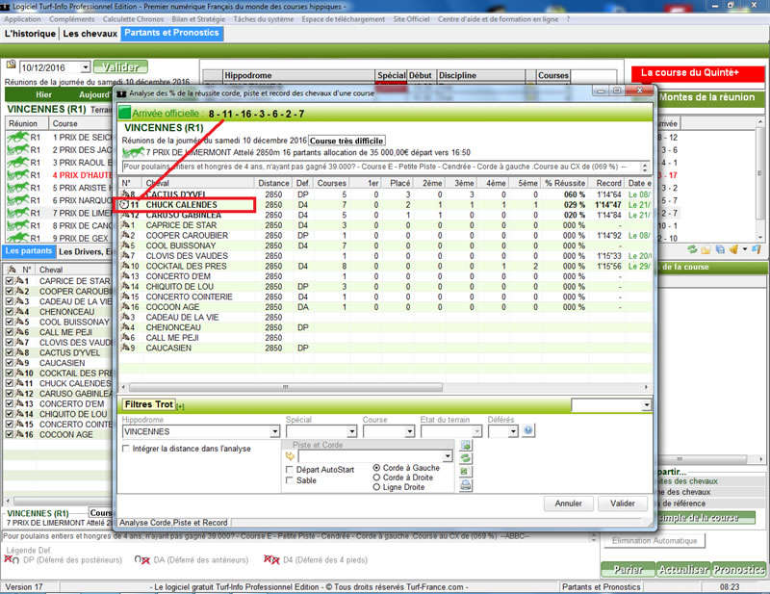This screenshot has width=770, height=594.
Task: Click the folder icon in the right panel toolbar
Action: [706, 250]
